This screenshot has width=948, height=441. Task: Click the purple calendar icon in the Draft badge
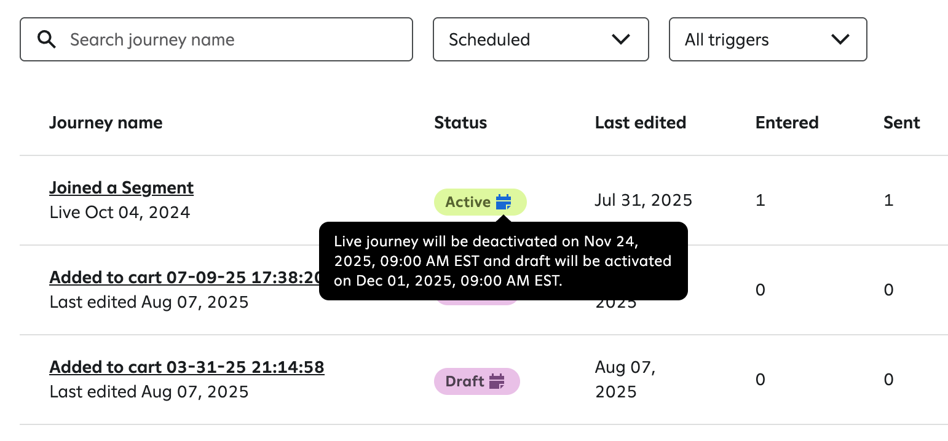pos(497,381)
